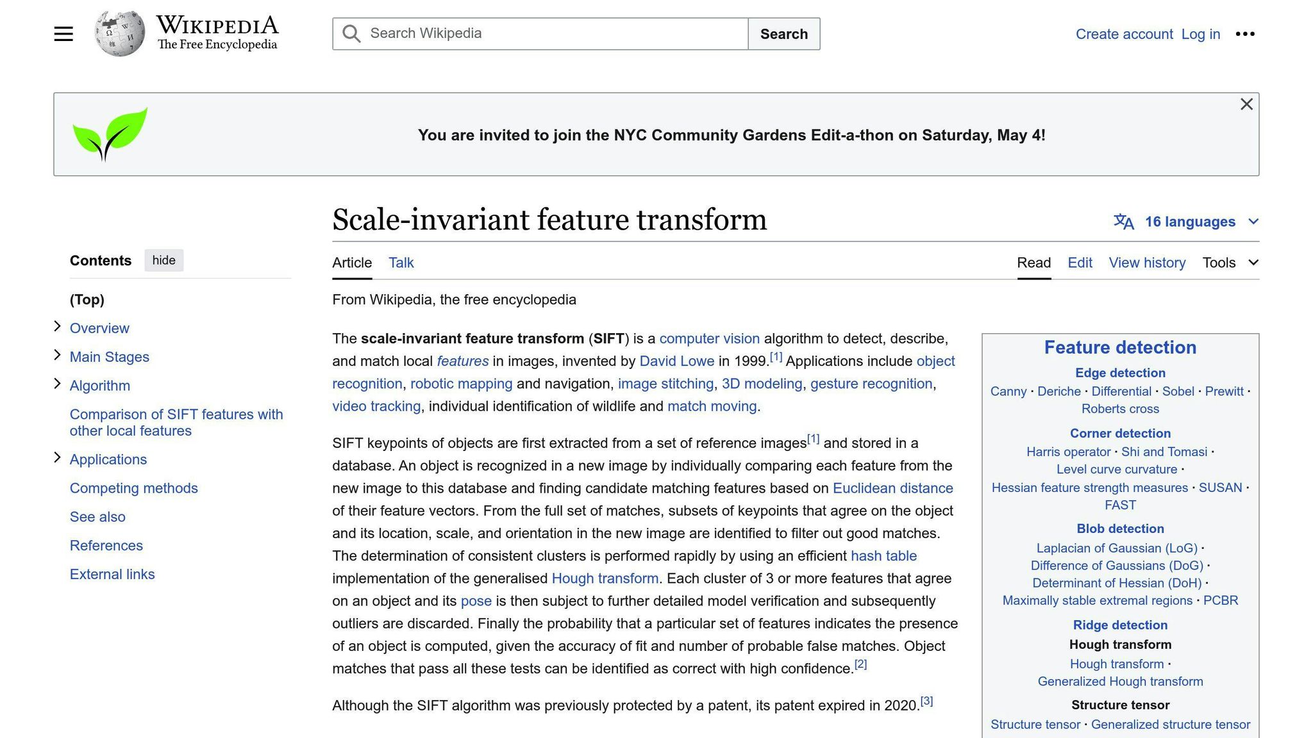1313x738 pixels.
Task: Open citation reference number 3
Action: point(926,701)
